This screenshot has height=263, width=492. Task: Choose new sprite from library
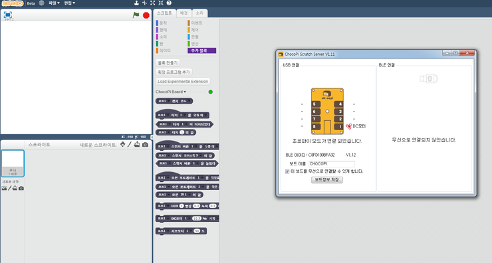(123, 144)
